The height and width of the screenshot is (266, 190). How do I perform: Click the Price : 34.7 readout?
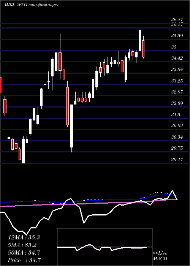(x=24, y=260)
